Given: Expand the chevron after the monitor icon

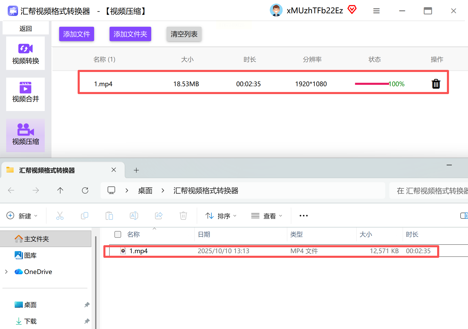Looking at the screenshot, I should coord(127,190).
